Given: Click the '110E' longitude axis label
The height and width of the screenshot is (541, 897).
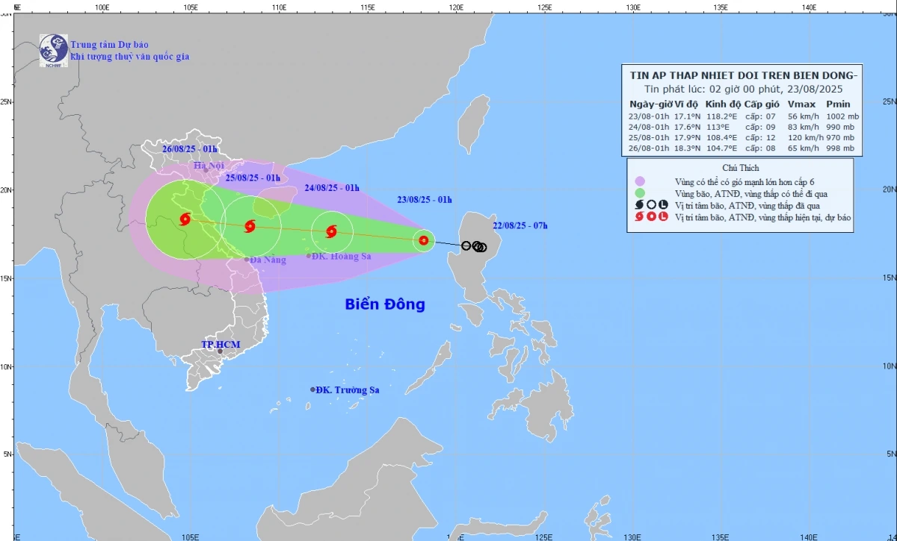Looking at the screenshot, I should [x=280, y=7].
